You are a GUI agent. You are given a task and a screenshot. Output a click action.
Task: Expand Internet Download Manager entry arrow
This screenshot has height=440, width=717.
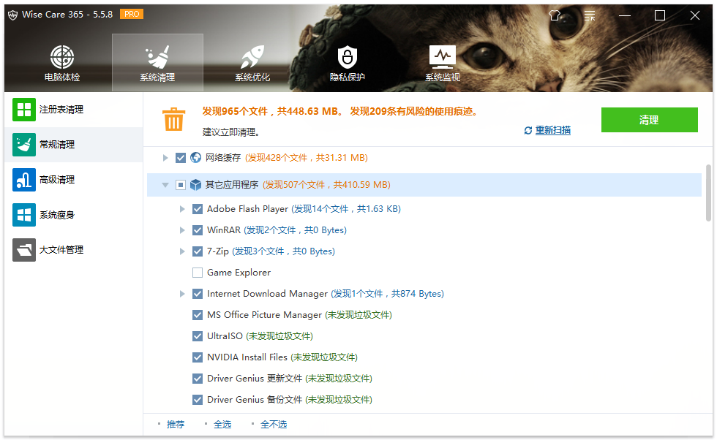(x=182, y=294)
